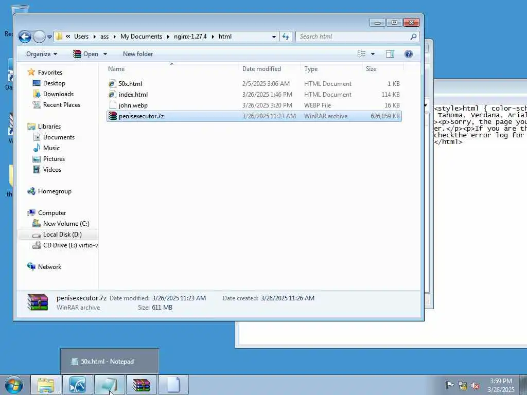Click the WinRAR taskbar icon
The image size is (527, 395).
[141, 385]
